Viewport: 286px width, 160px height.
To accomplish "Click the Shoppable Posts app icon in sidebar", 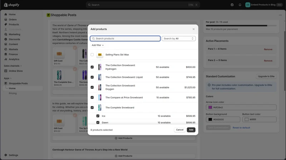I will [6, 83].
